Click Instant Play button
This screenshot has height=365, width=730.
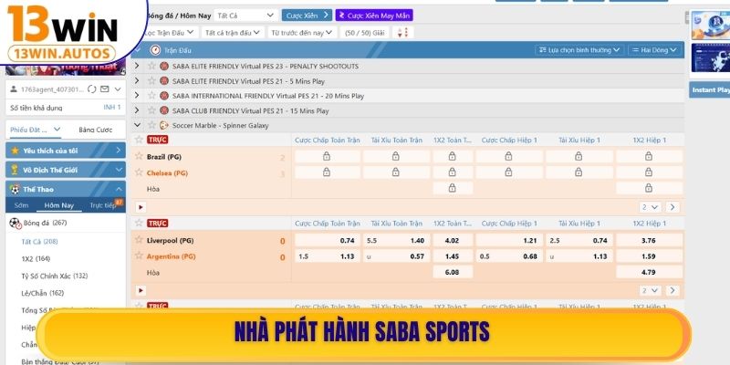pos(710,89)
